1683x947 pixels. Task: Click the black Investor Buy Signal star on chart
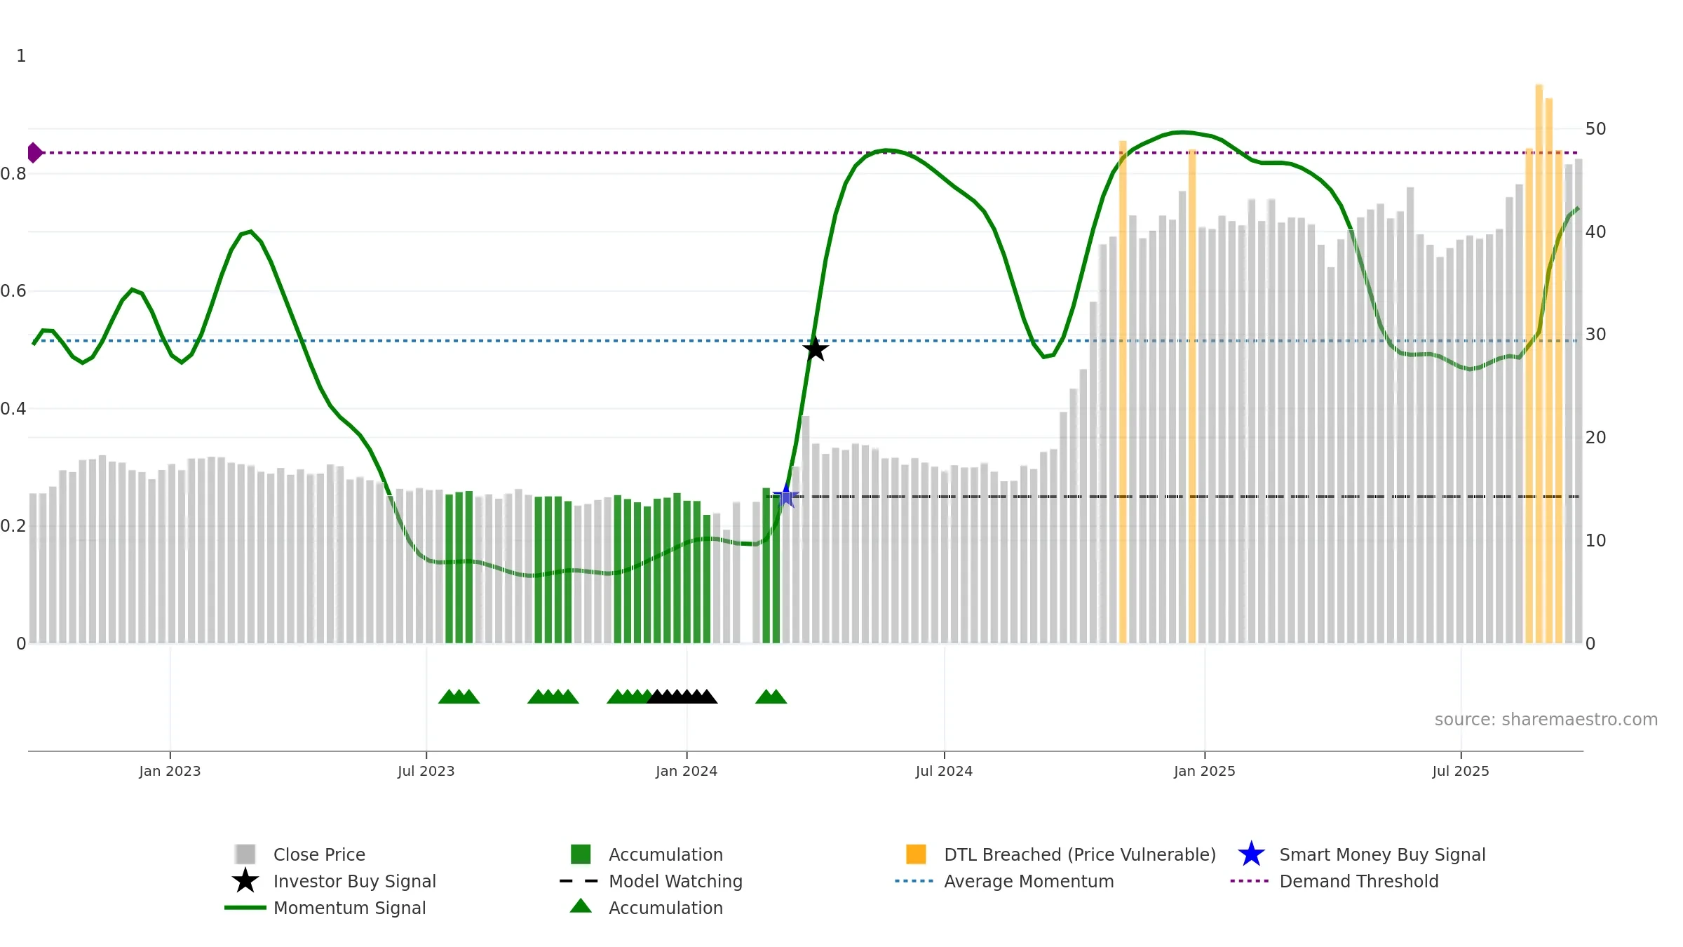[x=816, y=349]
